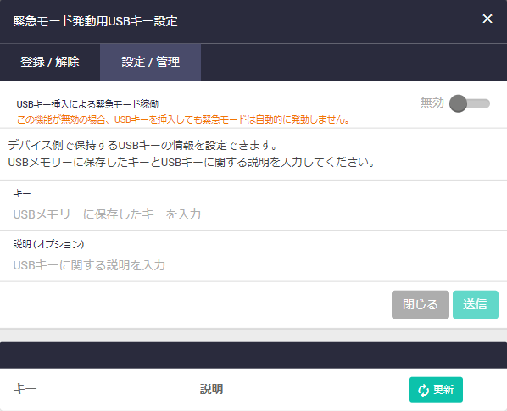
Task: Close the USBキー設定 dialog with X
Action: tap(487, 19)
